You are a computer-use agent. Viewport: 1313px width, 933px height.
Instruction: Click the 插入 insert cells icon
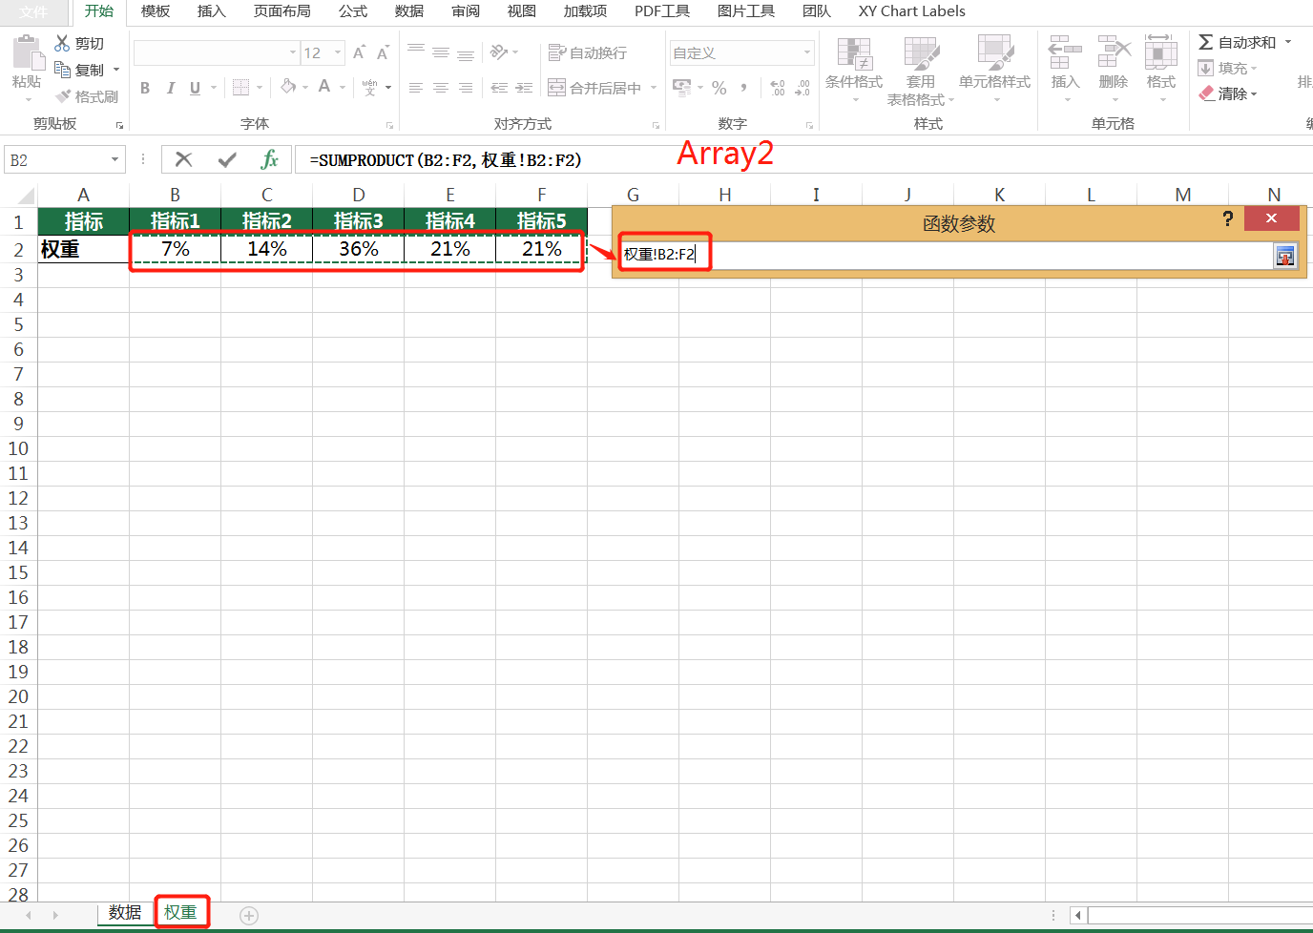click(x=1065, y=53)
